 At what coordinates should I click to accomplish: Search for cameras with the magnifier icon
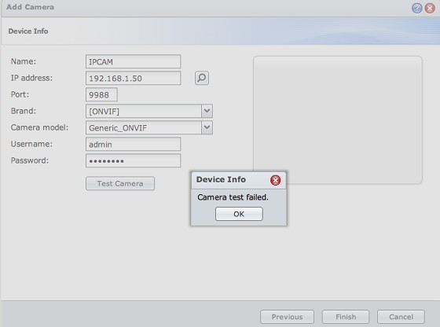[x=202, y=78]
